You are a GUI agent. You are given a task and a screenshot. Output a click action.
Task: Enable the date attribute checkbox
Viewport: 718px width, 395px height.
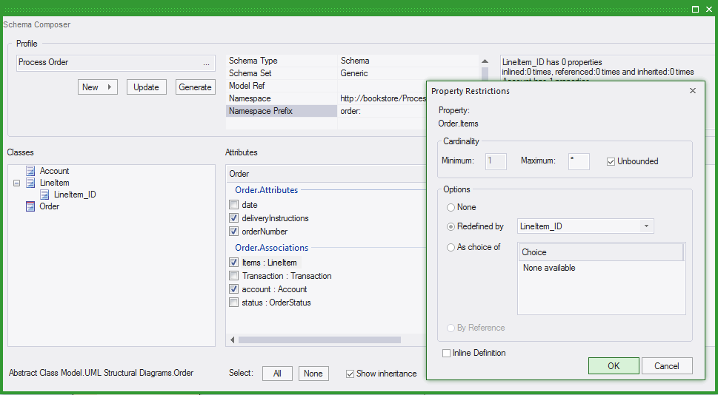(x=234, y=205)
